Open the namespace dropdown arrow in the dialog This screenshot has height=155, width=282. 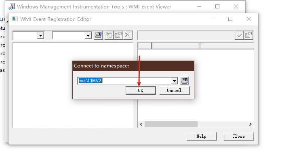coord(174,81)
